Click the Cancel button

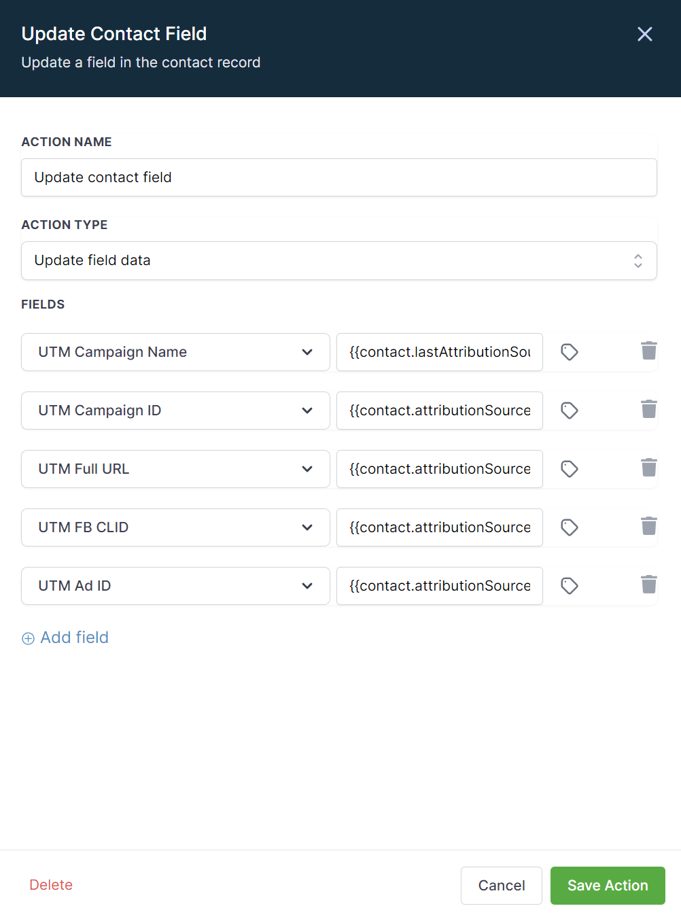tap(502, 886)
